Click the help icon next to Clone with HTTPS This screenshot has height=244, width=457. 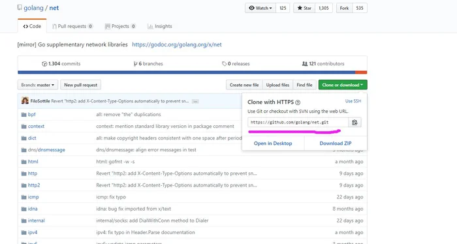pos(298,102)
